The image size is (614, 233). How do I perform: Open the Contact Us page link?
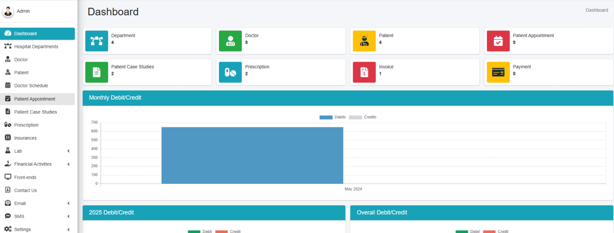pos(25,191)
